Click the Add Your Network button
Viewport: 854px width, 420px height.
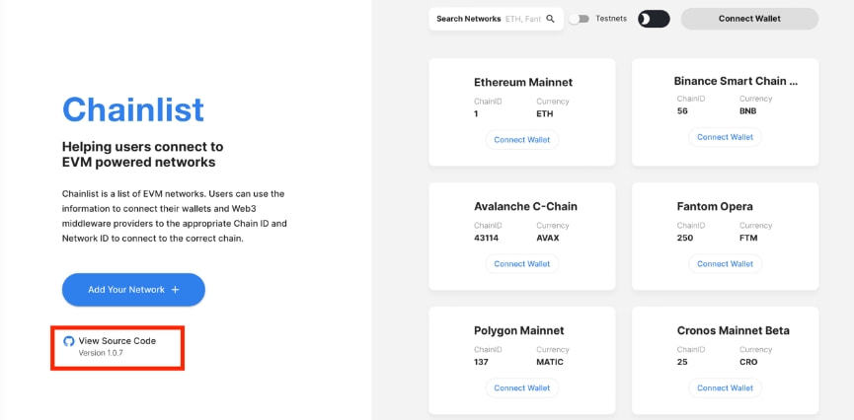[x=133, y=290]
